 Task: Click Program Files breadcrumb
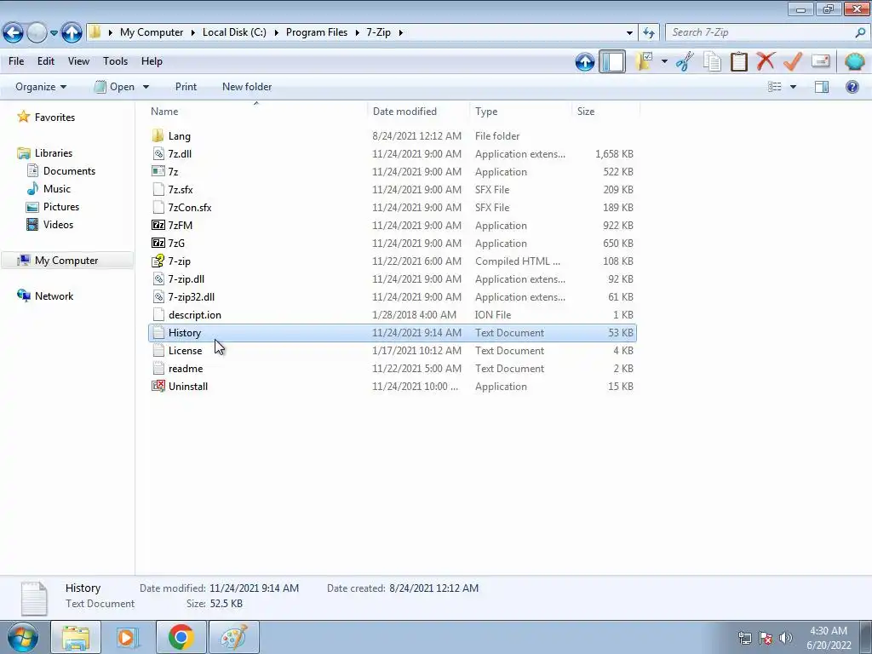[x=317, y=32]
